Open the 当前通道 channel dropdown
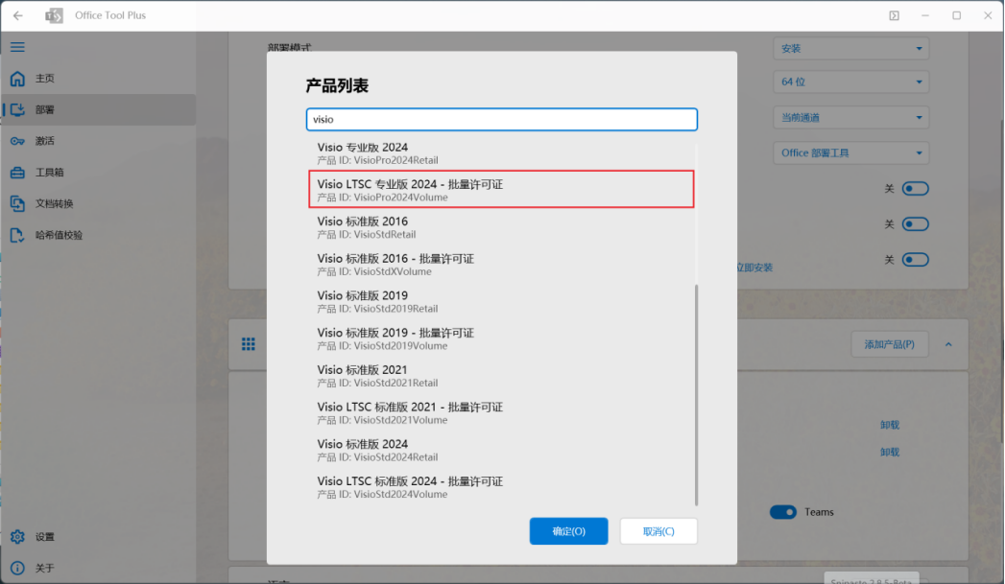Screen dimensions: 1005x584 [x=851, y=117]
